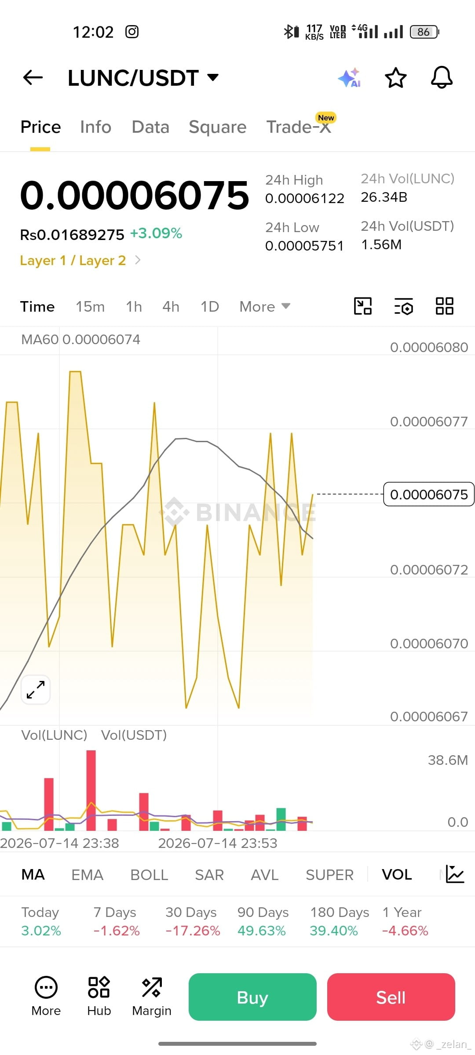Image resolution: width=475 pixels, height=1055 pixels.
Task: Click the 1 Year -4.66% performance
Action: click(405, 921)
